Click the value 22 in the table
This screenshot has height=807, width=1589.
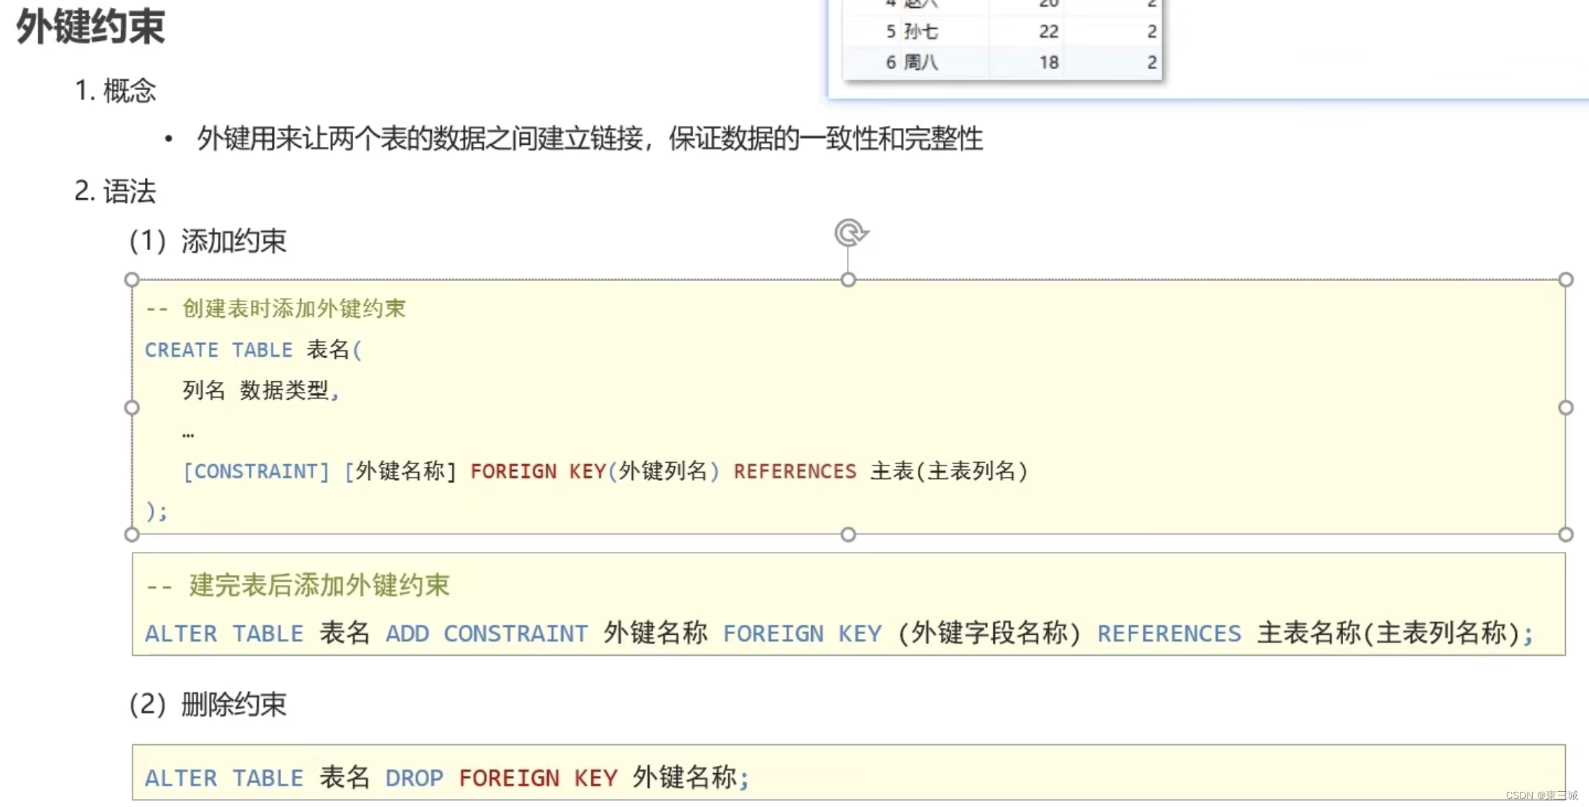coord(1048,32)
